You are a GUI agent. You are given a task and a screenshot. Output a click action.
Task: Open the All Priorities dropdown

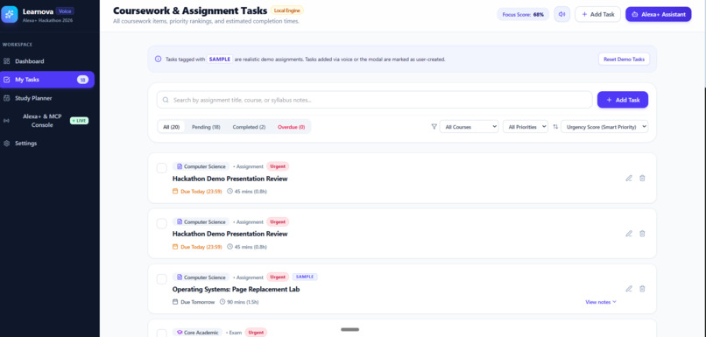tap(526, 127)
